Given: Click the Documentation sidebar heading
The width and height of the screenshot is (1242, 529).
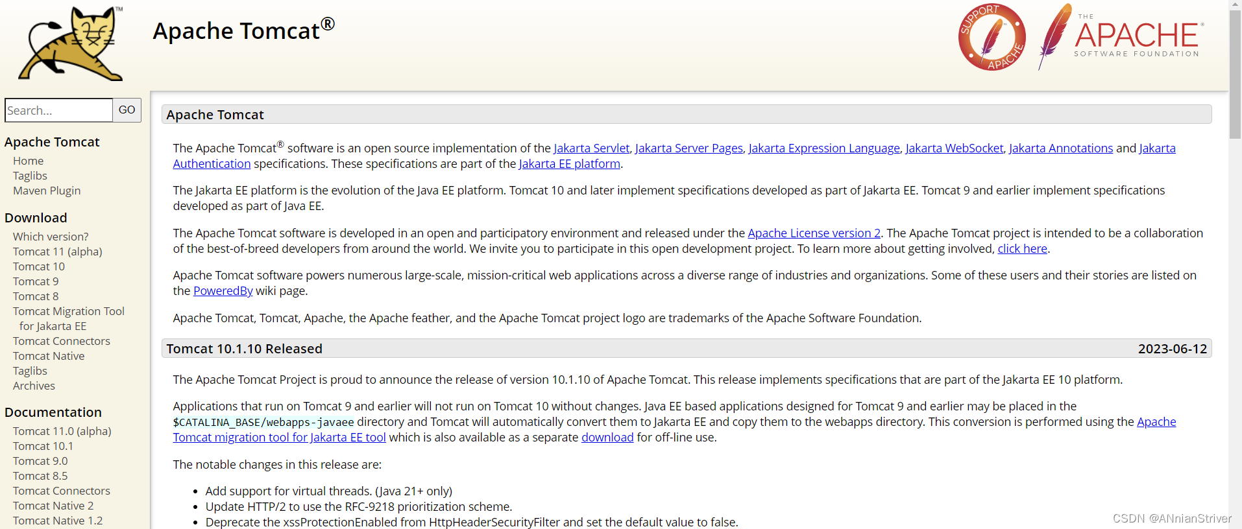Looking at the screenshot, I should tap(53, 412).
